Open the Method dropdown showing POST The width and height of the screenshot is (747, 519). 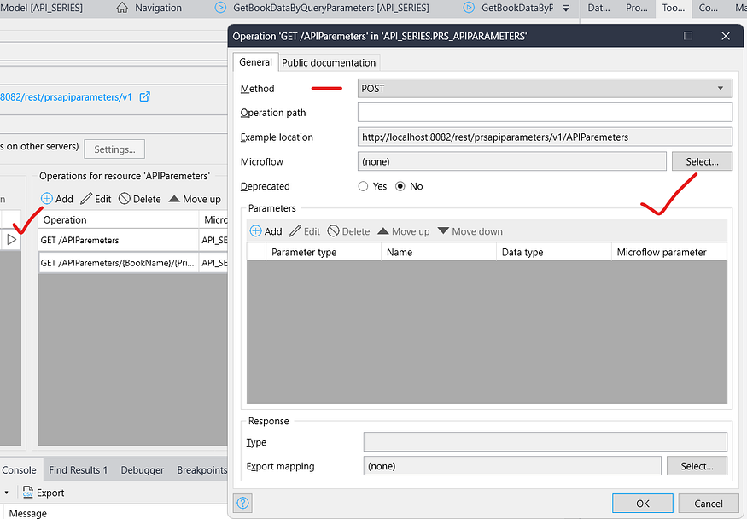545,88
